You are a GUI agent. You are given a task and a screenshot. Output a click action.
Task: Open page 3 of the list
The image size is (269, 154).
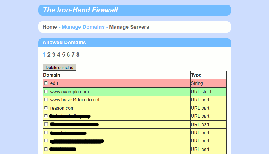(54, 55)
